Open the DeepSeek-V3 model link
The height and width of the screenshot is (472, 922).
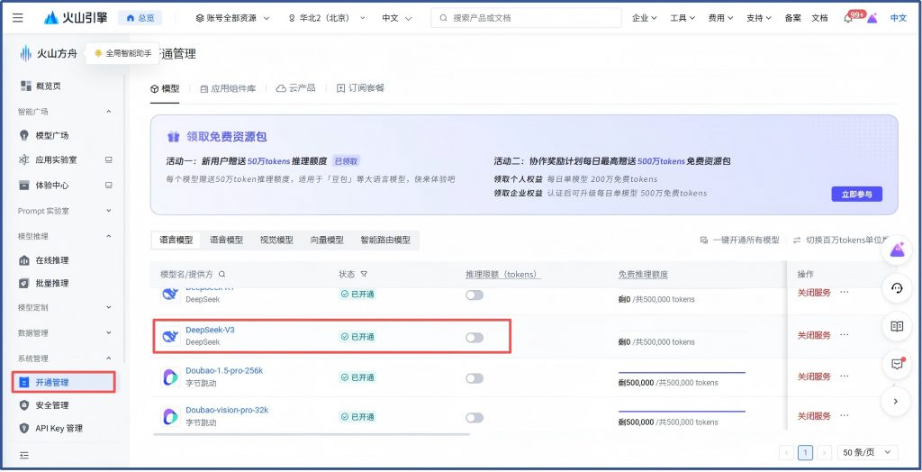pos(210,330)
